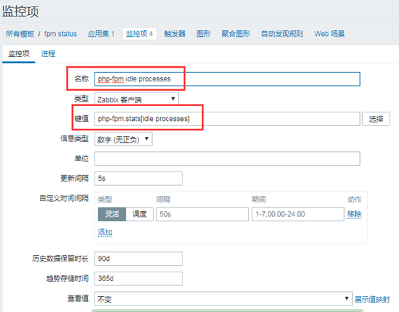The width and height of the screenshot is (399, 312).
Task: Go to the Web 场景 tab
Action: (x=329, y=34)
